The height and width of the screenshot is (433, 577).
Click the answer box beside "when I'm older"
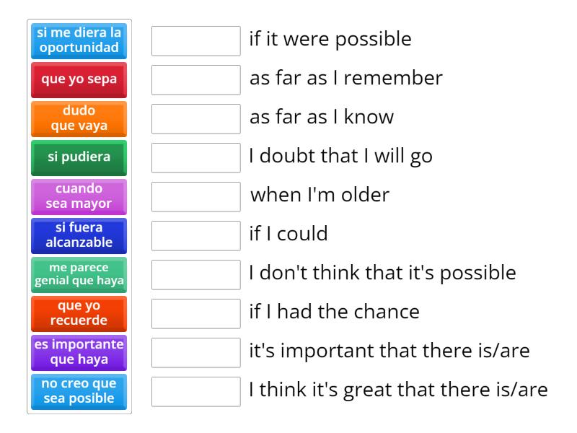(x=195, y=196)
